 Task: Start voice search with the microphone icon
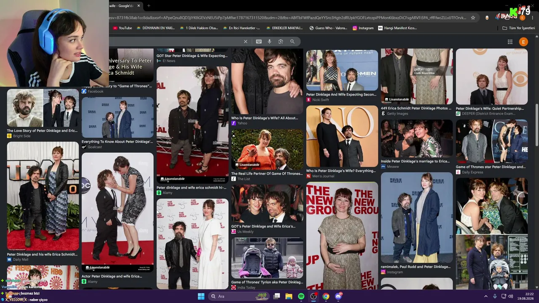[x=269, y=42]
